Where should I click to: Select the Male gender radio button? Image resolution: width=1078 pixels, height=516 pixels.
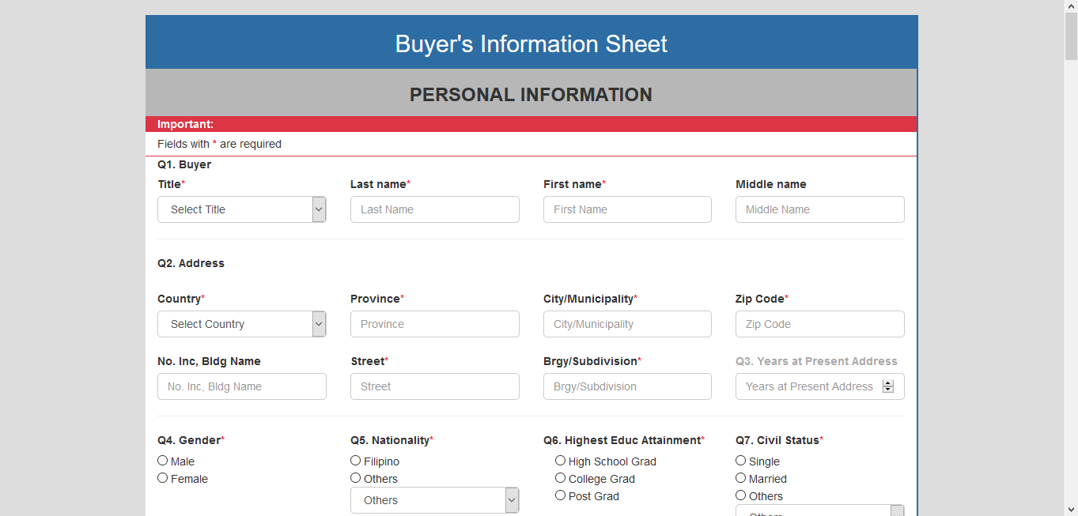pyautogui.click(x=162, y=460)
